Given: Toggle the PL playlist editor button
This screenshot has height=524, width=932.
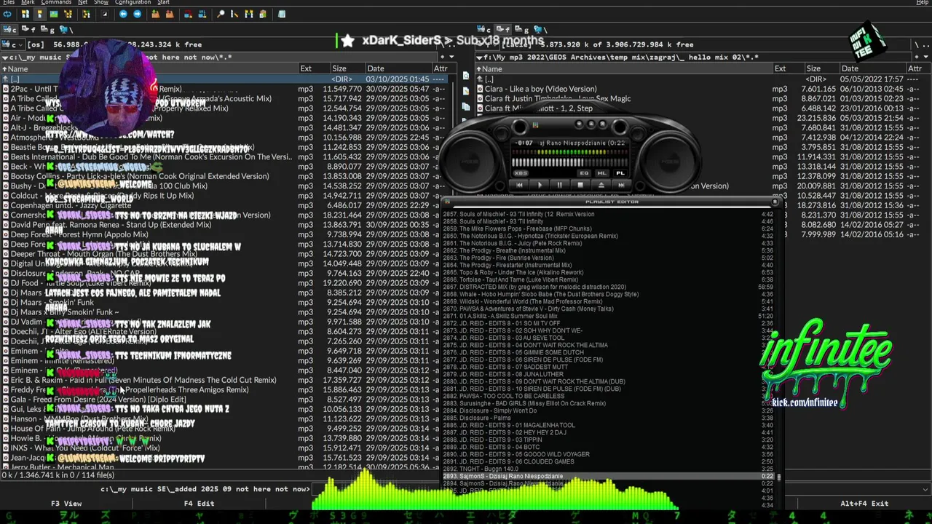Looking at the screenshot, I should tap(620, 172).
